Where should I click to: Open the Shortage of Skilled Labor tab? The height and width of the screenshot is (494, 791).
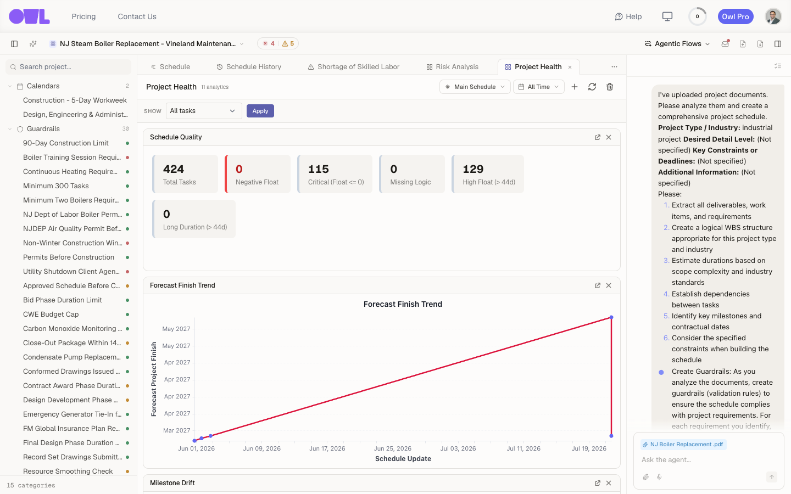click(x=354, y=67)
